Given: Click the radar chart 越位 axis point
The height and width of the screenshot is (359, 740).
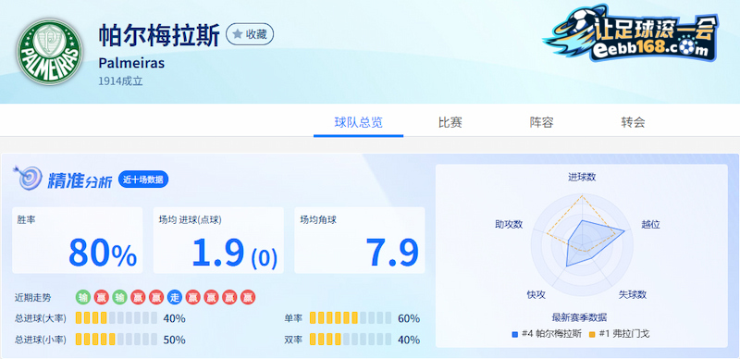Looking at the screenshot, I should point(624,231).
